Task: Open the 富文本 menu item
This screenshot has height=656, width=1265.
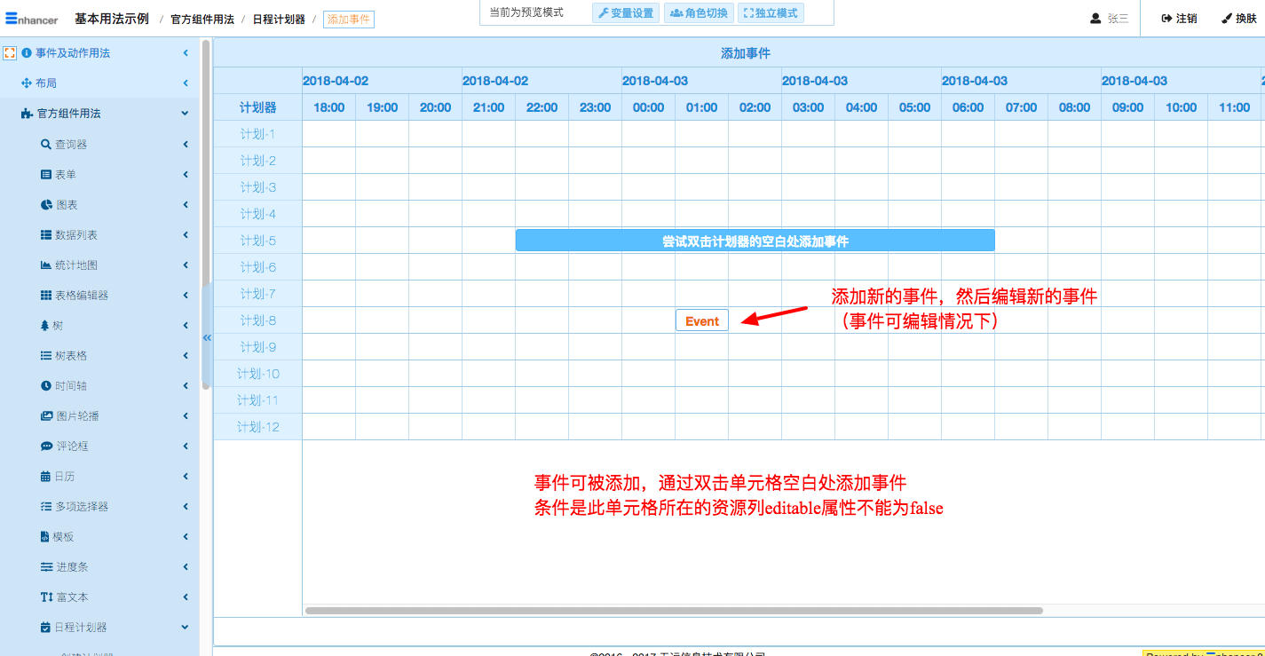Action: tap(71, 597)
